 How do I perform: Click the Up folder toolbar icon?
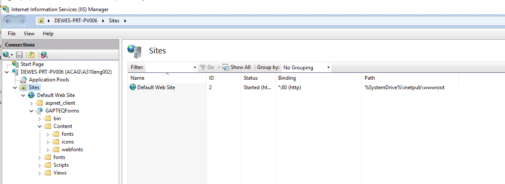pyautogui.click(x=32, y=55)
